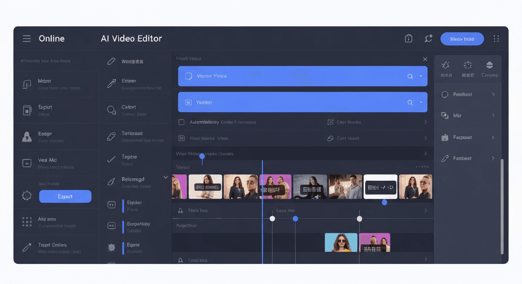Open the search tool in the tools column
The width and height of the screenshot is (522, 284).
coord(111,109)
